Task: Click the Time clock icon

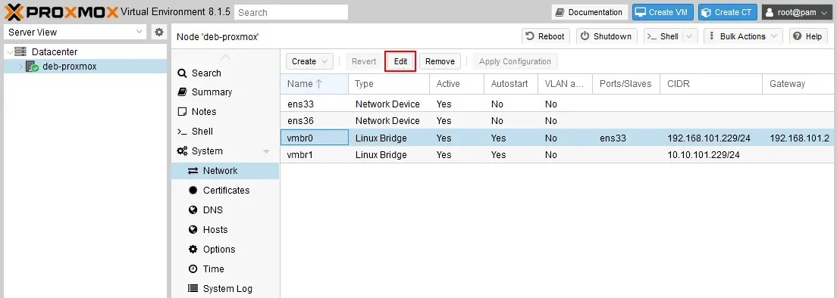Action: point(193,269)
